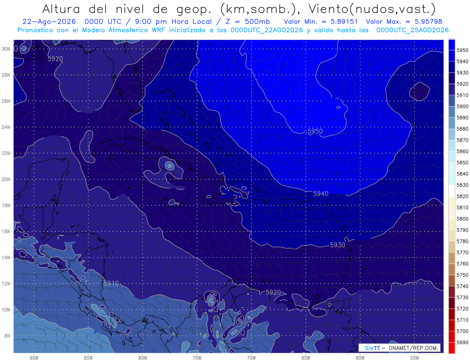Click the 26N latitude axis label
The height and width of the screenshot is (363, 470).
(6, 101)
